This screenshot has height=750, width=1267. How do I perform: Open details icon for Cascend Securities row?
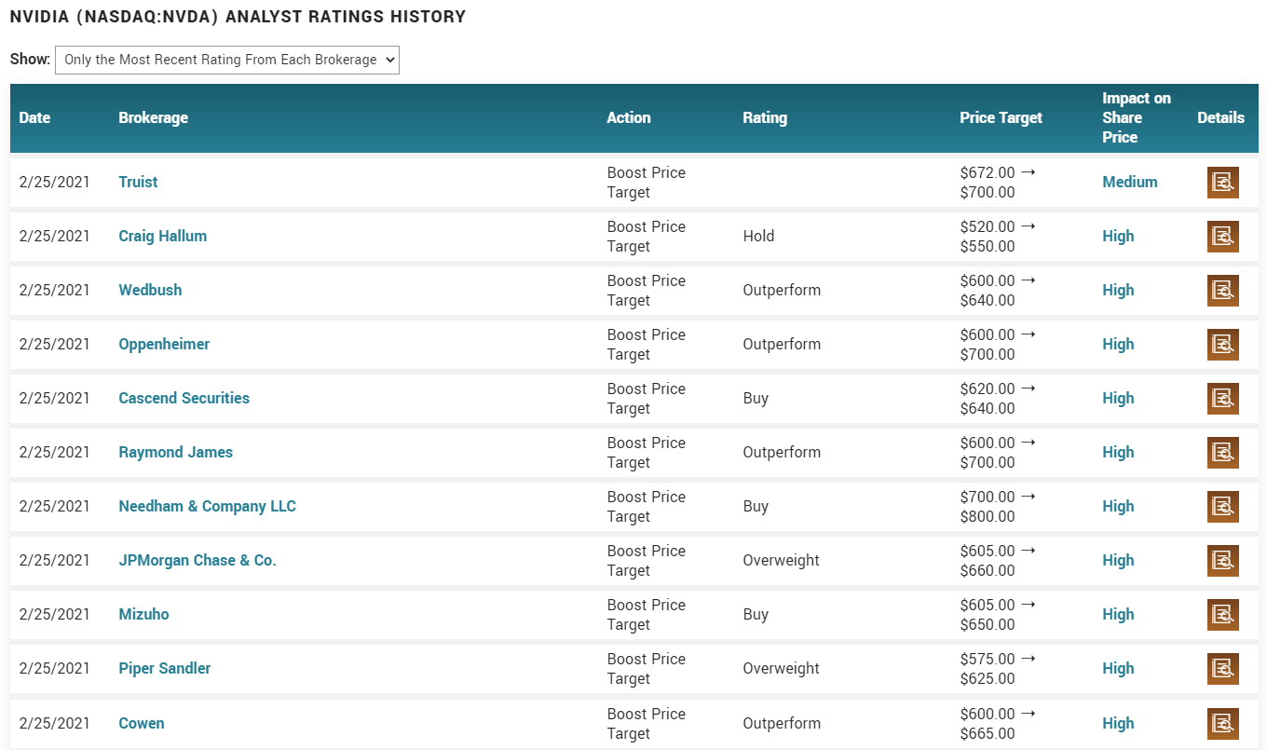click(1222, 399)
